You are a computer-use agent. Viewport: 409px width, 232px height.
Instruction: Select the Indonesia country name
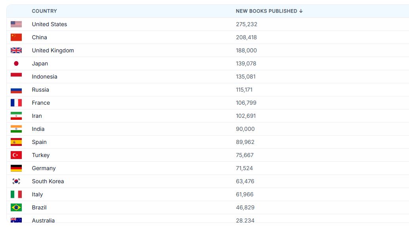coord(45,77)
